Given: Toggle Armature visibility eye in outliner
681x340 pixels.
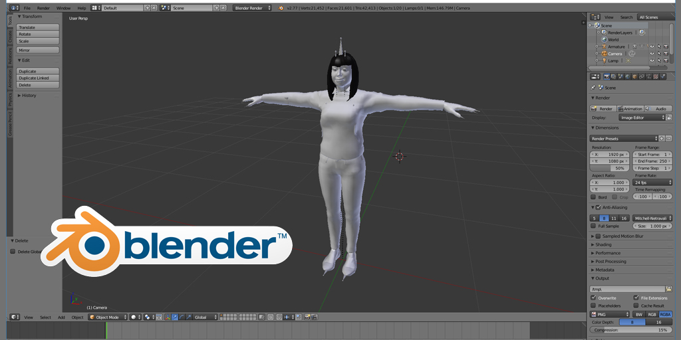Looking at the screenshot, I should pyautogui.click(x=652, y=46).
